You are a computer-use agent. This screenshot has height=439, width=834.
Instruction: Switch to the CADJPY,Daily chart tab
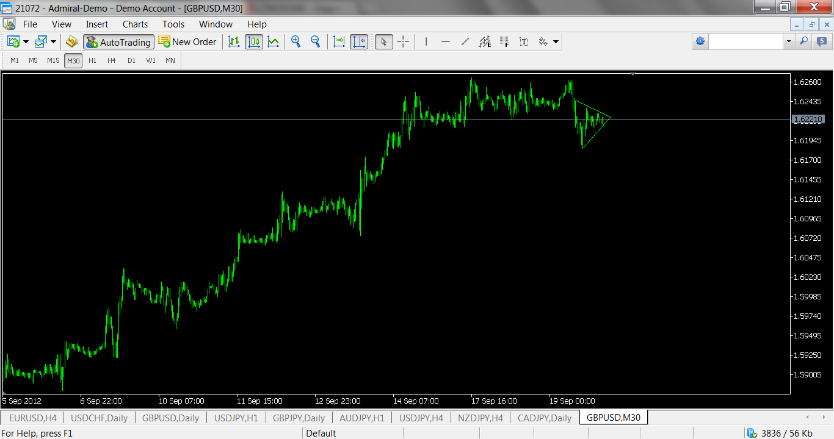545,418
